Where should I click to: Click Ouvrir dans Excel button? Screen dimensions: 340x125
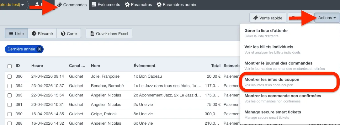pos(109,34)
